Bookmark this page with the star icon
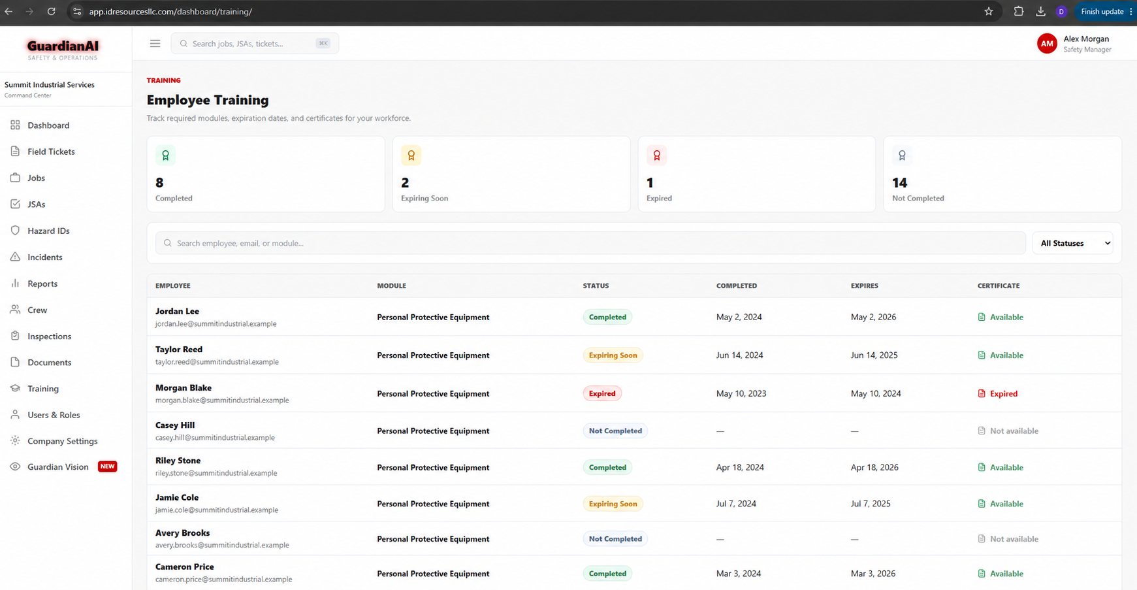The width and height of the screenshot is (1137, 590). [989, 12]
